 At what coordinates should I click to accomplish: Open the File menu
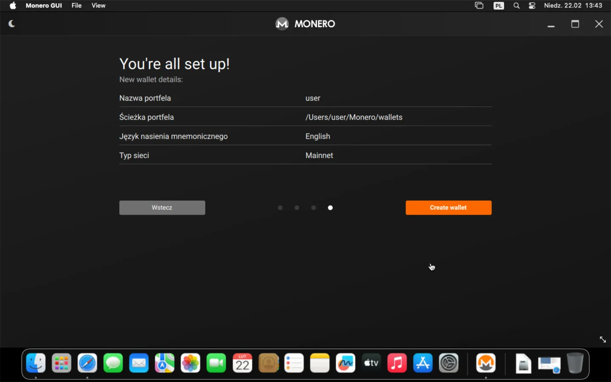pos(76,6)
